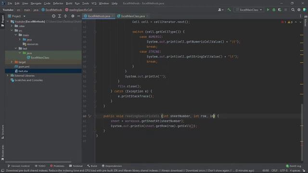Toggle tool window quick-access icon bottom left
The height and width of the screenshot is (173, 308).
pyautogui.click(x=2, y=171)
